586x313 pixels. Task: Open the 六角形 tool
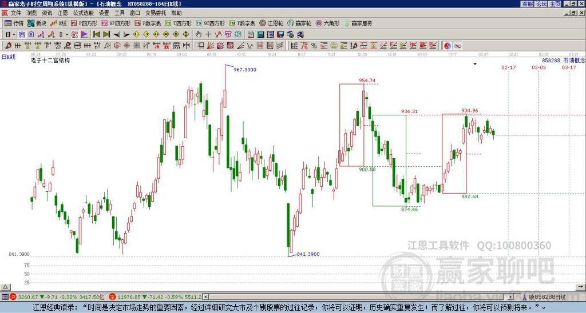(x=327, y=23)
